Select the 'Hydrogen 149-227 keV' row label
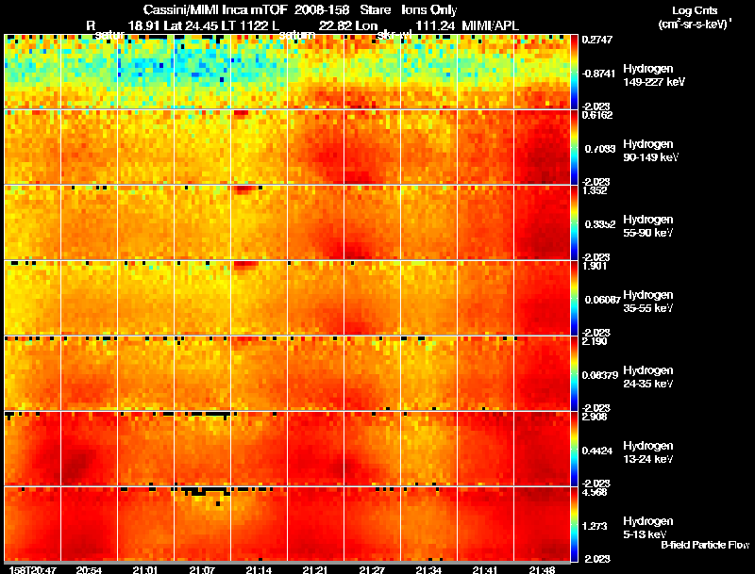Screen dimensions: 755x574 coord(653,75)
